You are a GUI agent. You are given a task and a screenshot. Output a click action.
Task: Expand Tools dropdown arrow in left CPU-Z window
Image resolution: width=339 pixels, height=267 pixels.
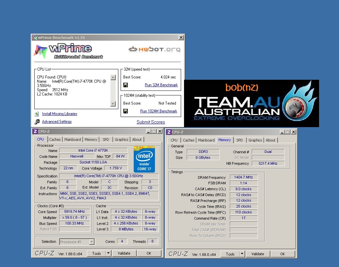click(109, 253)
